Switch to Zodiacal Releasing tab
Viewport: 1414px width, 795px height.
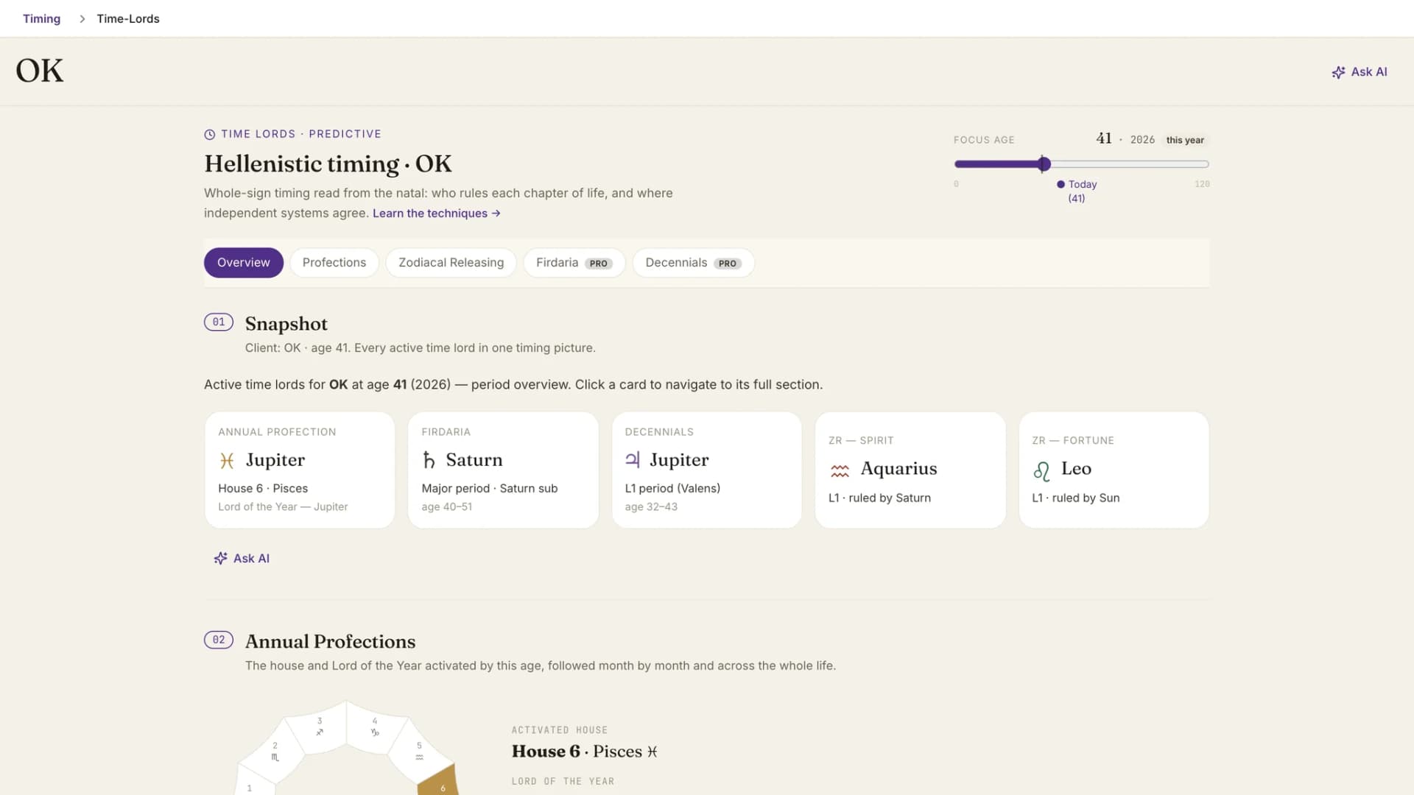coord(451,263)
